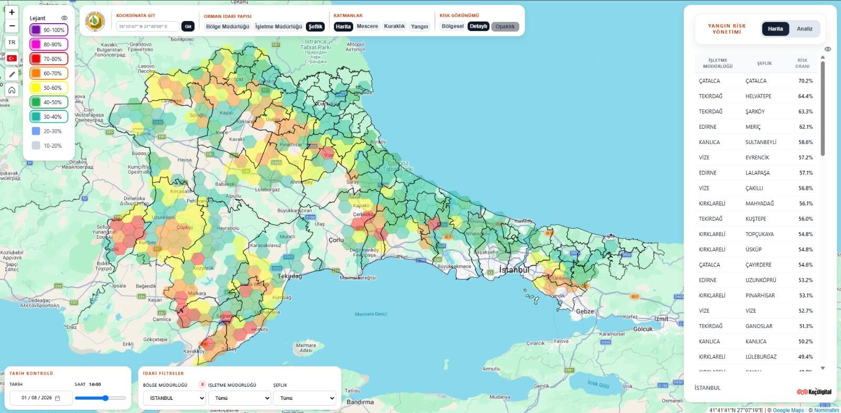Click the KoçDigital logo

[814, 391]
